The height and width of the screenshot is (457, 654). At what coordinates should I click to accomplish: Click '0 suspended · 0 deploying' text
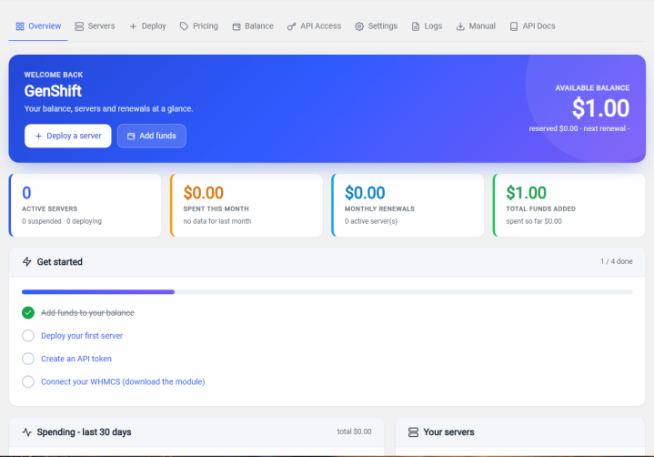point(62,221)
